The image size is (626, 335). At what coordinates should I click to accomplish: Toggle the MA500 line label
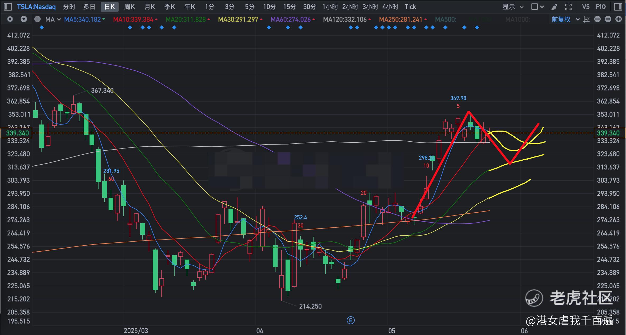pyautogui.click(x=445, y=19)
